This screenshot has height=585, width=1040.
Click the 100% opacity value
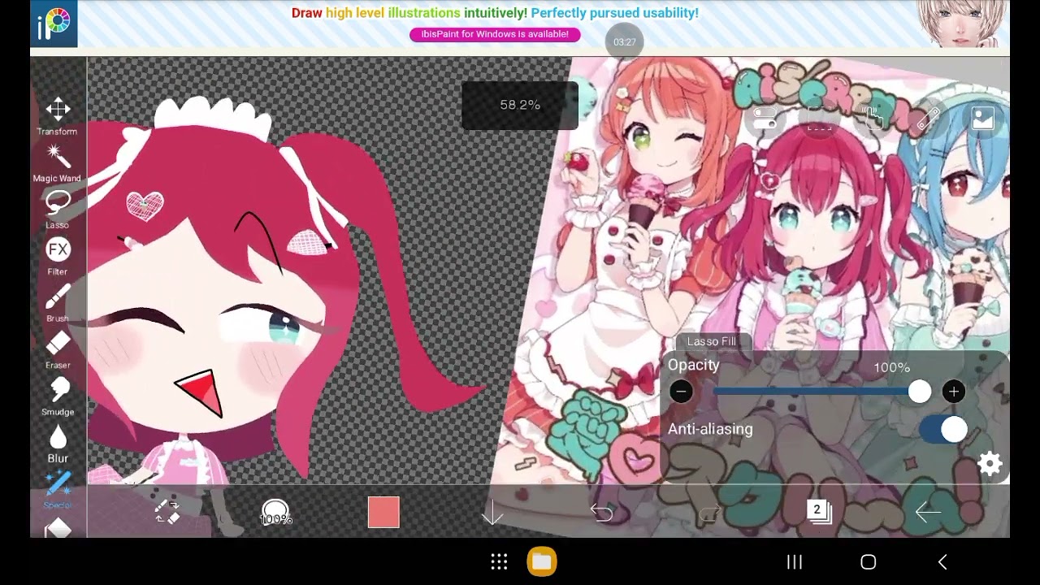click(892, 368)
